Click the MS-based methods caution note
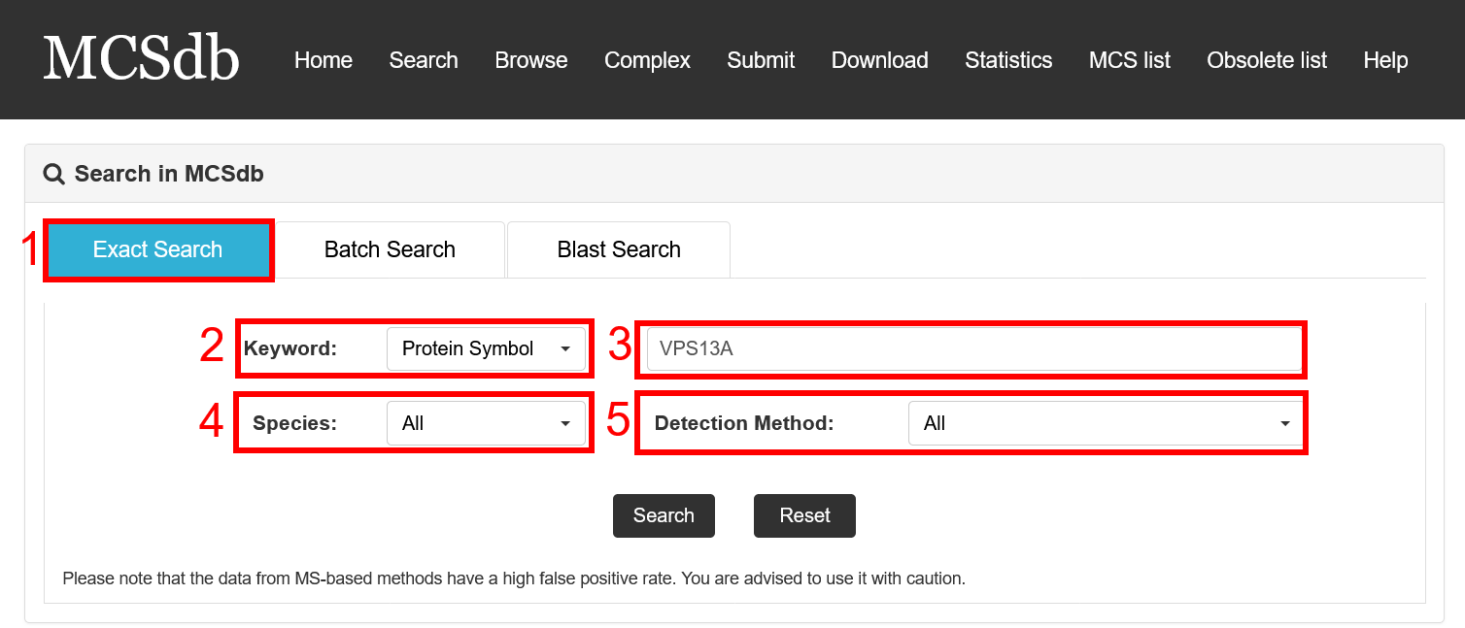Image resolution: width=1465 pixels, height=628 pixels. coord(514,578)
